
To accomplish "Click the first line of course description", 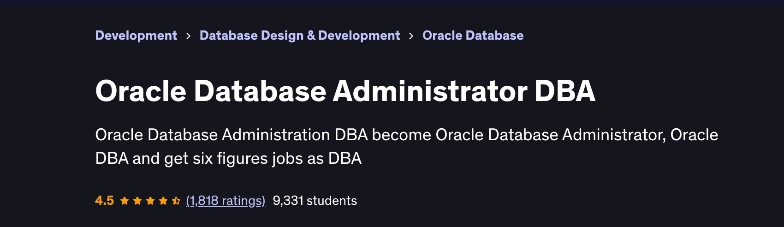I will 406,135.
